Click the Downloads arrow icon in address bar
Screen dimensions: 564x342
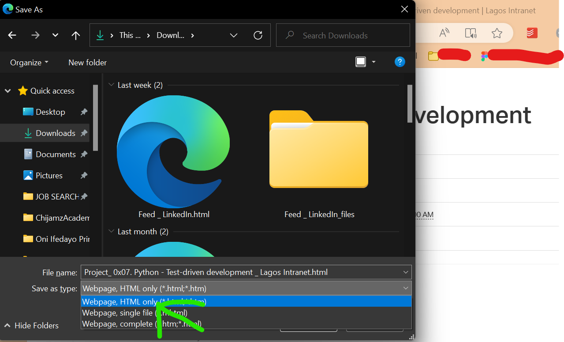pyautogui.click(x=100, y=35)
